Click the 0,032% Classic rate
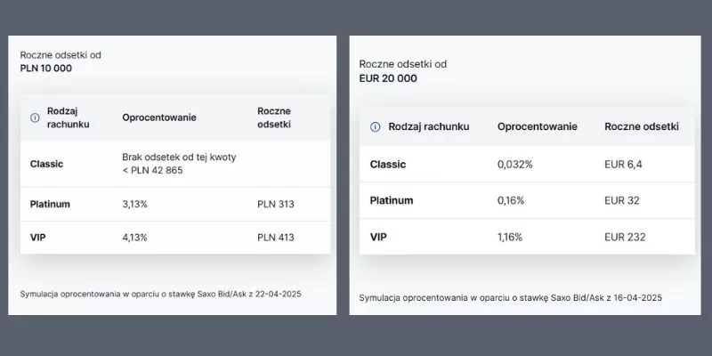The image size is (712, 356). click(x=515, y=165)
